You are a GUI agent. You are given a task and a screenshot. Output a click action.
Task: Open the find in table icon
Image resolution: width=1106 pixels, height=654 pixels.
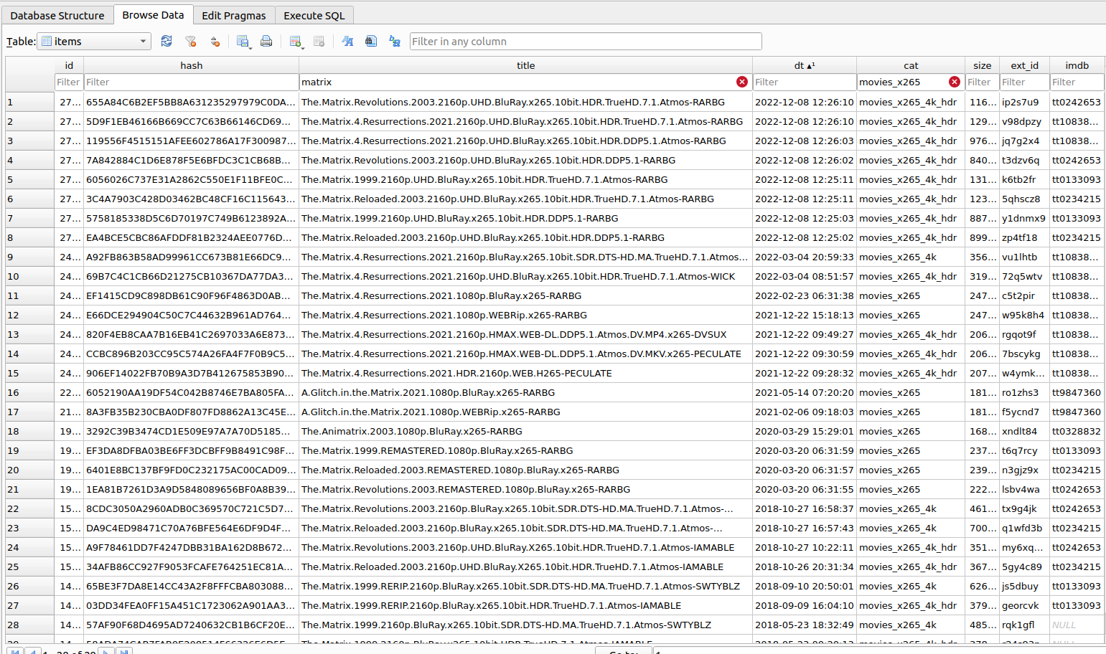pyautogui.click(x=371, y=42)
